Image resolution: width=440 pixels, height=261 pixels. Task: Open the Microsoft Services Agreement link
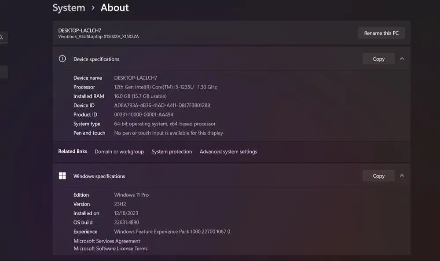coord(107,241)
